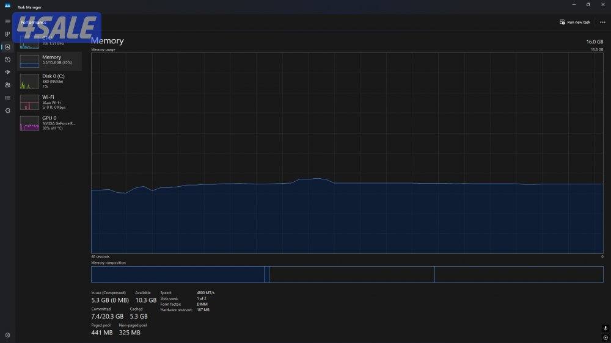Click the Memory composition bar
The width and height of the screenshot is (611, 343).
[347, 275]
